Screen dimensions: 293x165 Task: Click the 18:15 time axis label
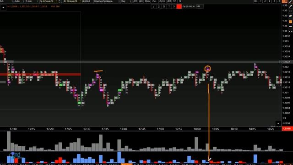pos(252,129)
